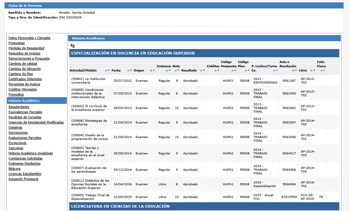Screen dimensions: 349x211
Task: Open Promedios link
Action: click(x=16, y=94)
